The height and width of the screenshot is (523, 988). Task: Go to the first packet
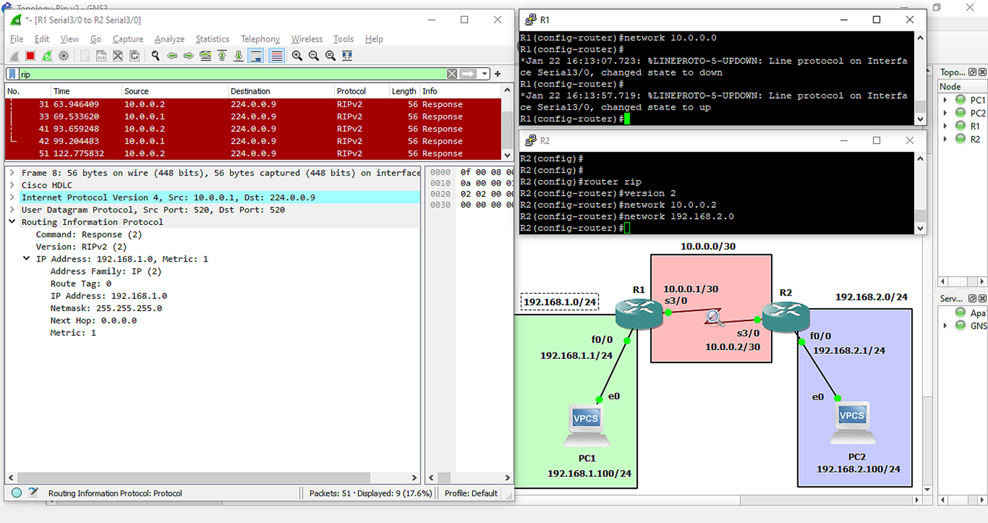tap(222, 56)
